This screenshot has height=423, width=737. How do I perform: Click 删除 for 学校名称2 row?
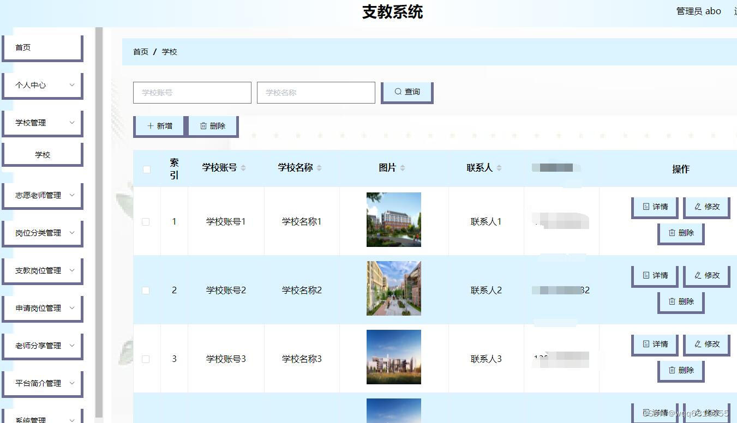(x=681, y=302)
